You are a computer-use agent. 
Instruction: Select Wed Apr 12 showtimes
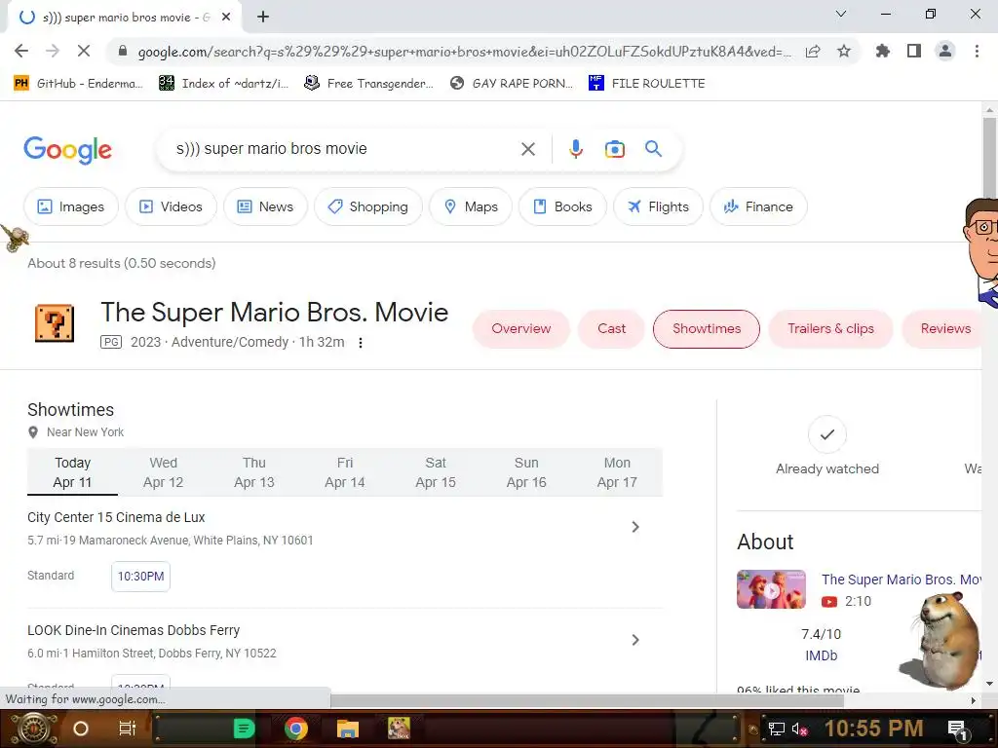pos(163,472)
